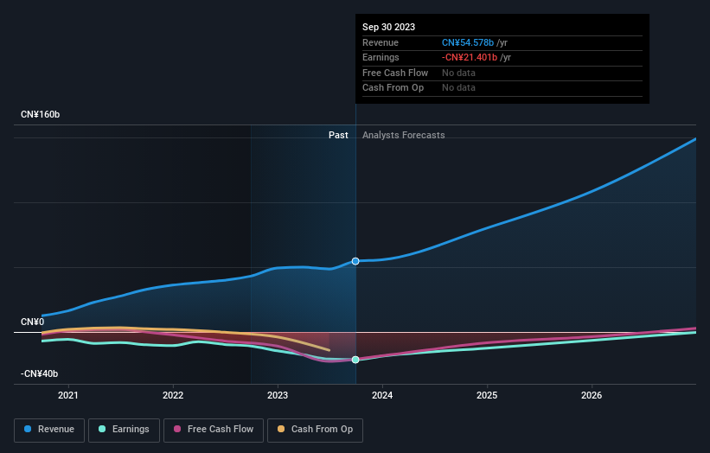
Task: Click the CN¥54.578b revenue value in tooltip
Action: [x=468, y=42]
